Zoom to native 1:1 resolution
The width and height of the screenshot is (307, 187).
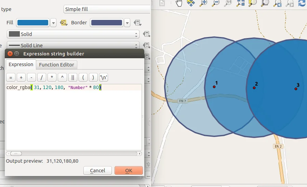[x=228, y=3]
